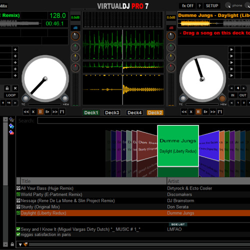Set loop OUT point on right deck
Image resolution: width=250 pixels, height=250 pixels.
click(x=242, y=95)
